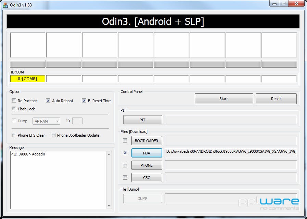Viewport: 307px width, 219px height.
Task: Click the PDA file path field
Action: click(x=231, y=153)
